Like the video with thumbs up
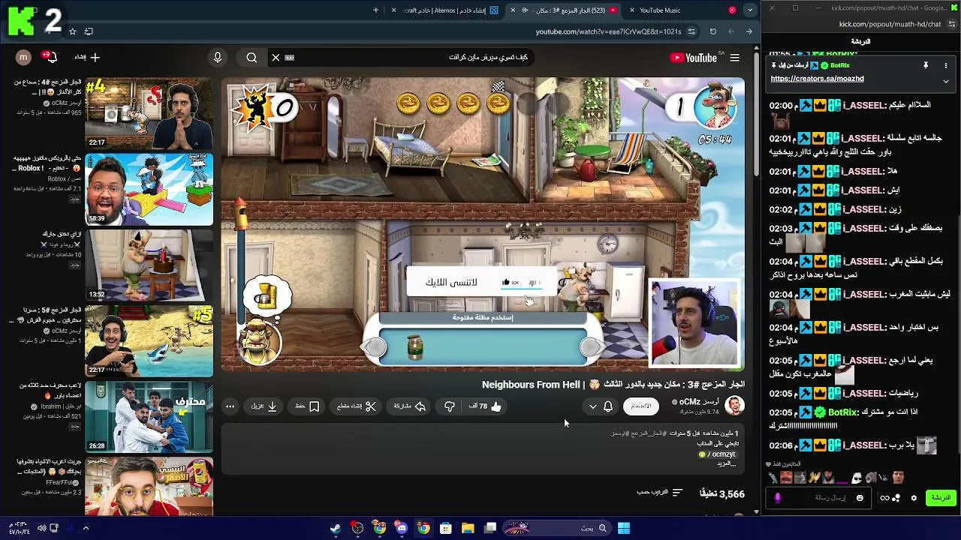 [x=487, y=406]
